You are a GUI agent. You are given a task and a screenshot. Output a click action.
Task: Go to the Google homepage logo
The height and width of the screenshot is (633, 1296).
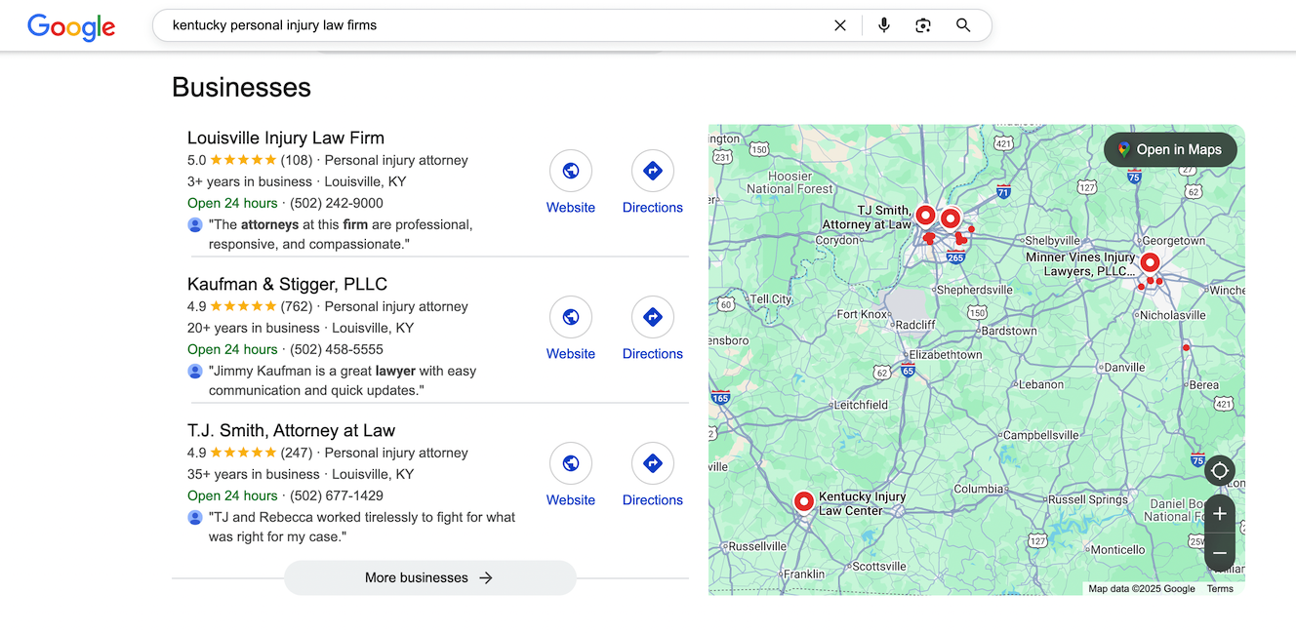(71, 26)
